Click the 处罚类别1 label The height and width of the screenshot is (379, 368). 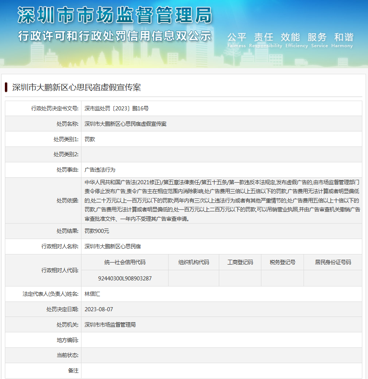tap(66, 139)
